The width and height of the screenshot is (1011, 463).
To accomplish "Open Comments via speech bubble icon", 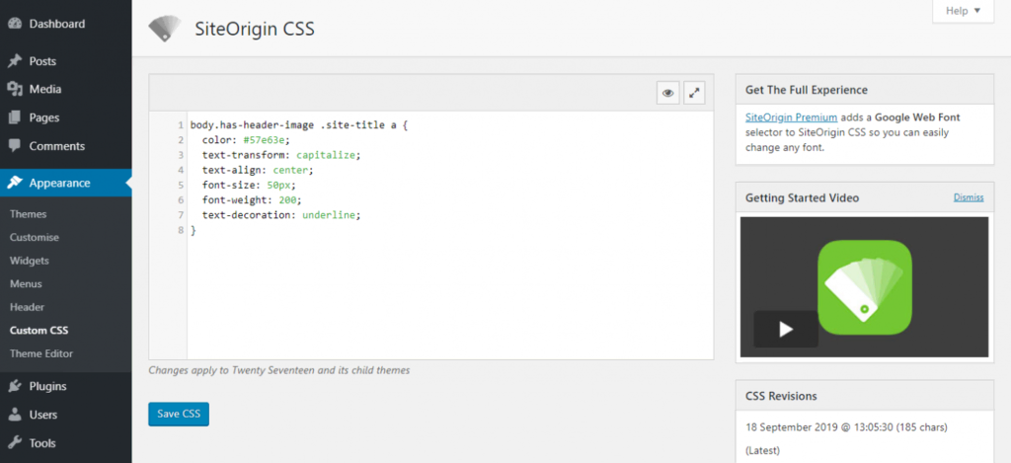I will (15, 146).
